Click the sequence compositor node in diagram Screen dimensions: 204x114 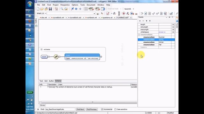[56, 57]
